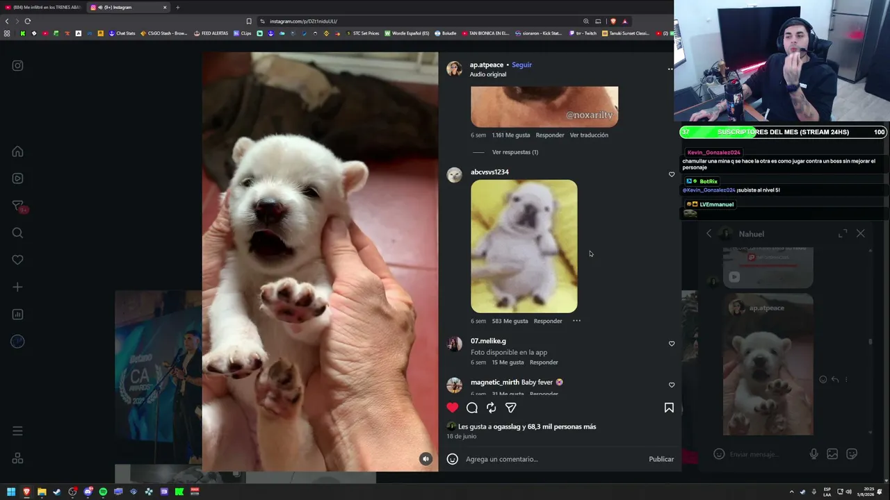Like the magnetic_mirth comment
Image resolution: width=890 pixels, height=500 pixels.
[x=672, y=385]
